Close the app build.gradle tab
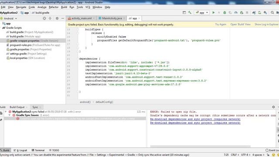Image resolution: width=279 pixels, height=157 pixels. [x=139, y=18]
